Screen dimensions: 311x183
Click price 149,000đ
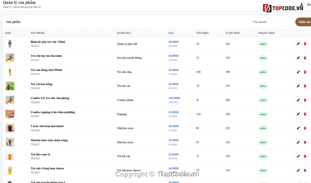pos(174,98)
